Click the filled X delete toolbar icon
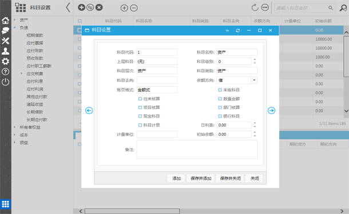Viewport: 349px width, 214px height. click(99, 7)
